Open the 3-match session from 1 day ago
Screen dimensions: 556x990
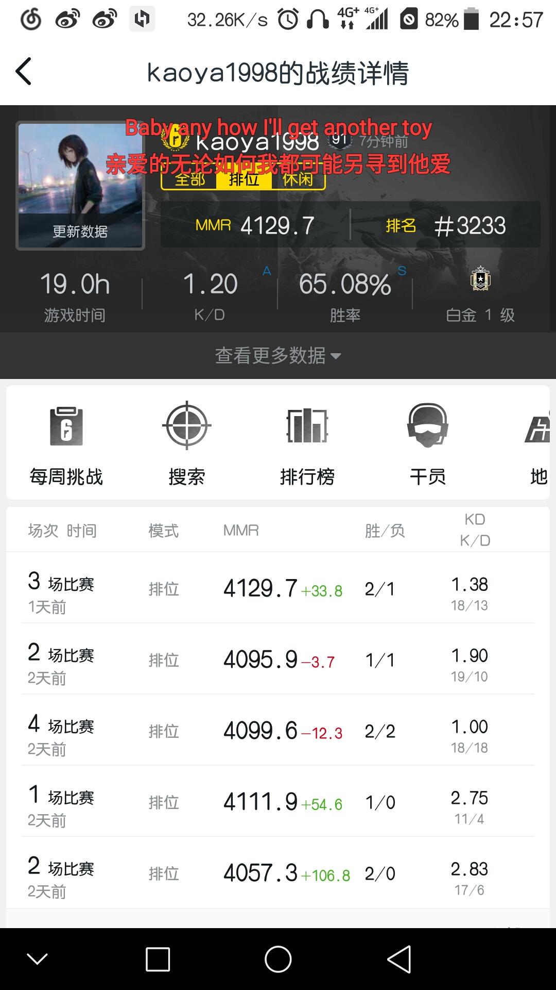pyautogui.click(x=278, y=589)
